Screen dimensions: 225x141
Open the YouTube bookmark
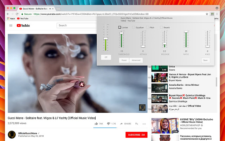click(x=22, y=18)
